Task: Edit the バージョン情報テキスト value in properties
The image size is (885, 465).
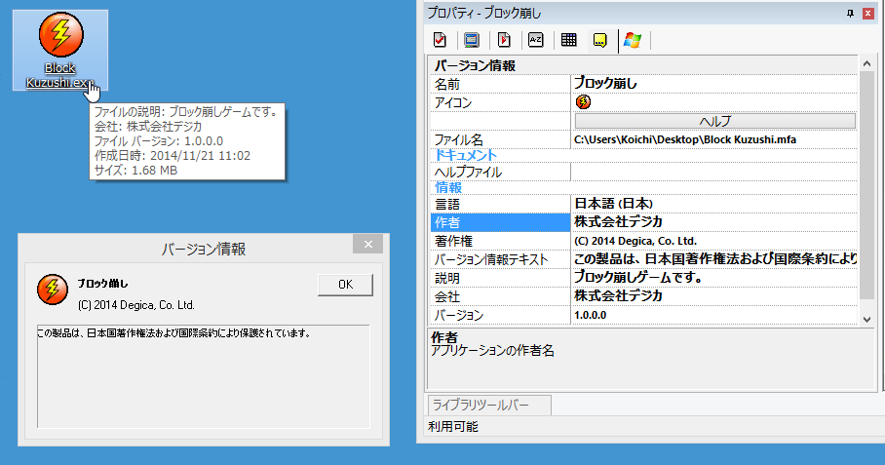Action: click(714, 259)
